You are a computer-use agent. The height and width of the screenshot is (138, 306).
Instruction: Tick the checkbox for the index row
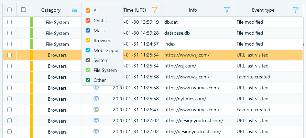tap(9, 44)
